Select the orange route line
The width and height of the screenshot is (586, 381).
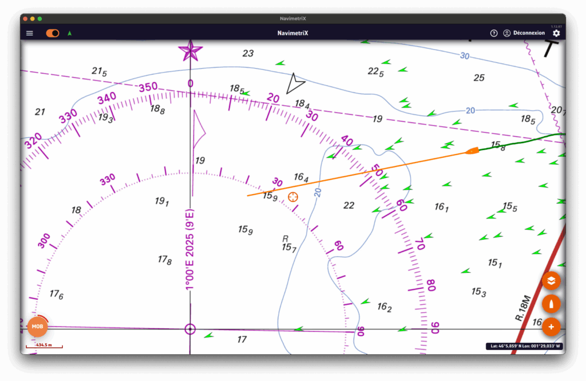pyautogui.click(x=355, y=173)
